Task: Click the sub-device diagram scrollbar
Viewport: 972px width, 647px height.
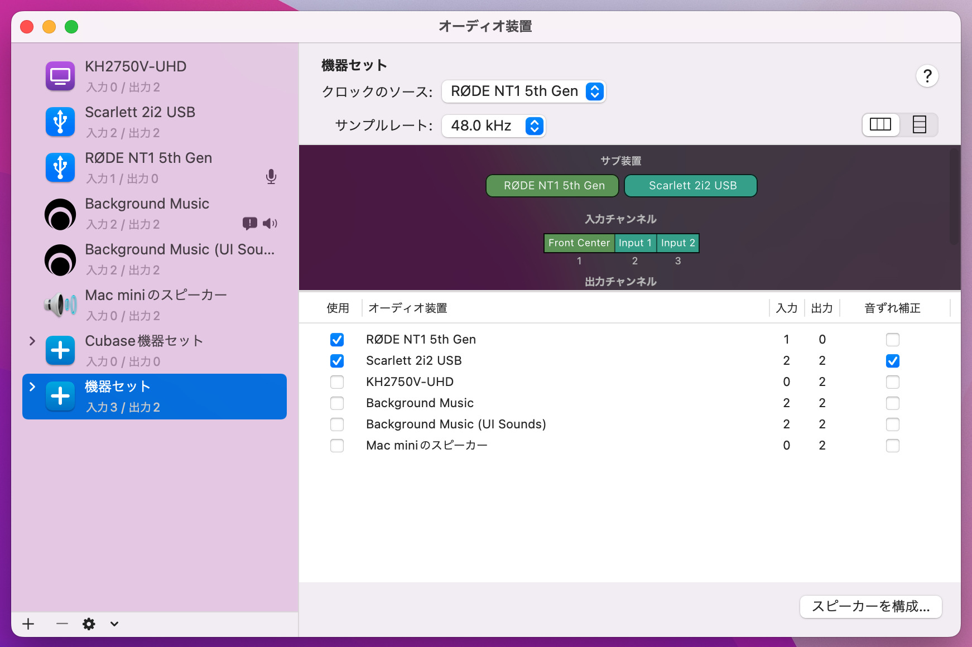Action: pyautogui.click(x=955, y=196)
